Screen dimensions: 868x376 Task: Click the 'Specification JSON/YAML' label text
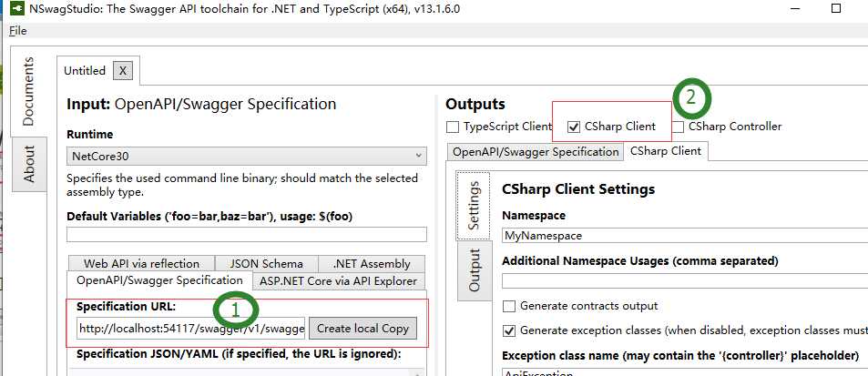(239, 352)
